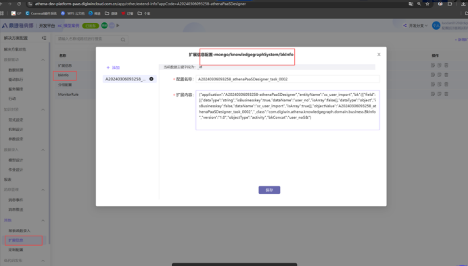The image size is (468, 266).
Task: Focus the 扩展内容 JSON textarea
Action: click(287, 110)
